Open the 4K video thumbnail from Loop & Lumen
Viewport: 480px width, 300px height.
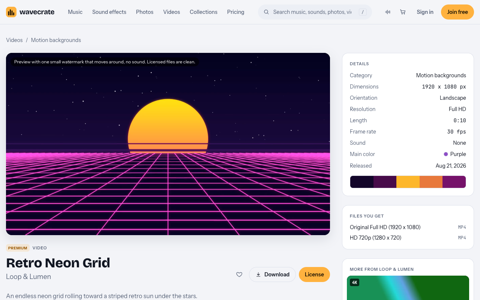[408, 288]
